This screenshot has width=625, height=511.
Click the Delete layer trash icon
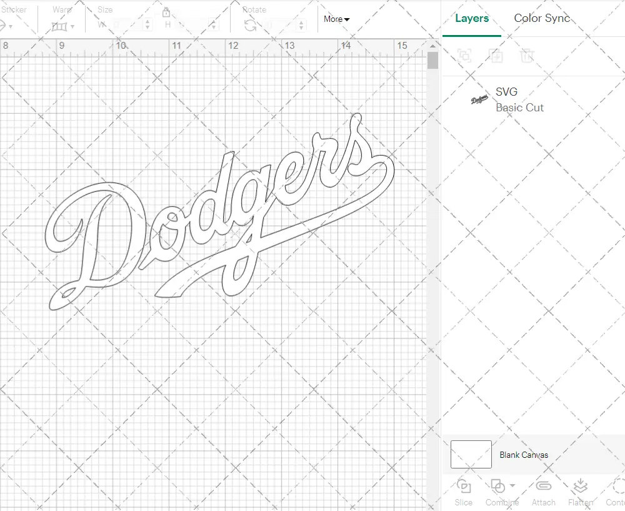click(x=527, y=56)
